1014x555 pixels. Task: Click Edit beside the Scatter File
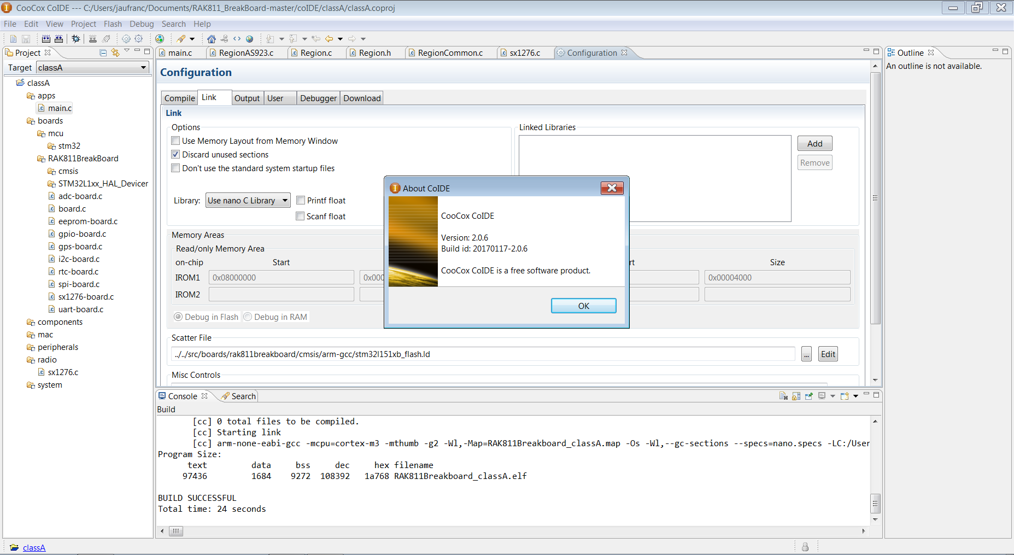[x=828, y=354]
